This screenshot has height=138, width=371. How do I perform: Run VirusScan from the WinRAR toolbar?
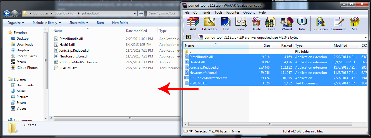click(x=321, y=24)
